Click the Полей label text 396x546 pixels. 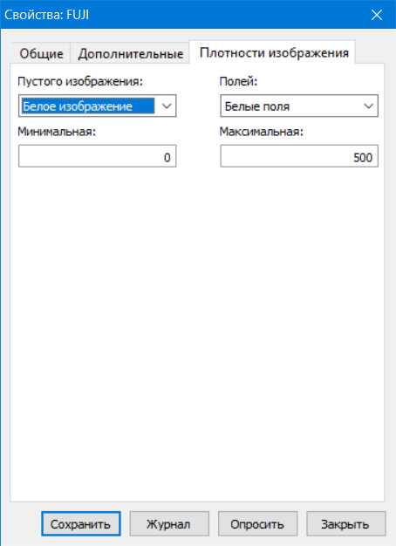point(238,81)
